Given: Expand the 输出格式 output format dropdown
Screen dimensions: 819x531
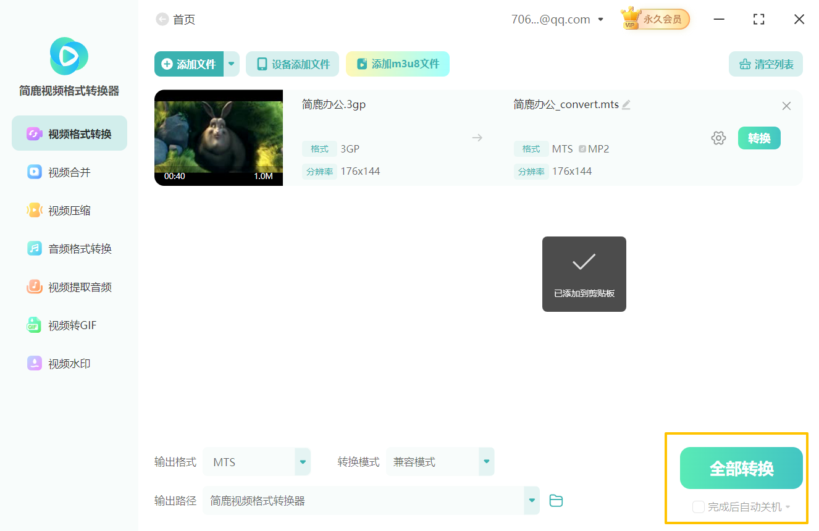Looking at the screenshot, I should tap(302, 461).
